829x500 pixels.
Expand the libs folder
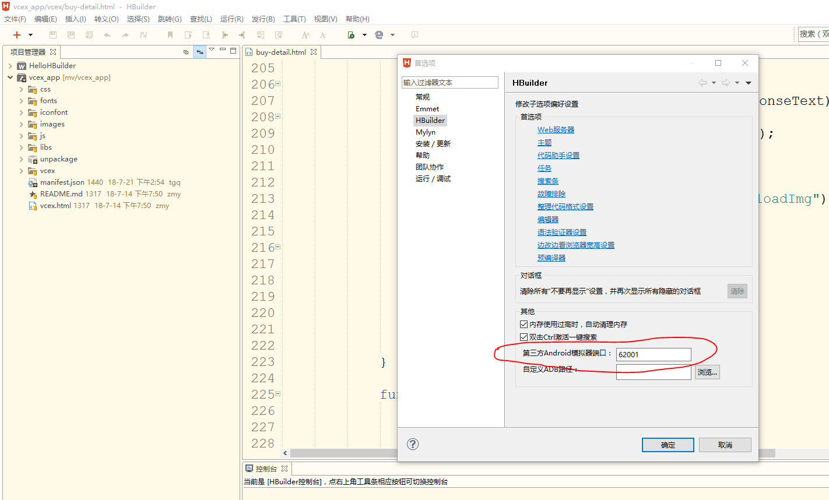pos(22,147)
